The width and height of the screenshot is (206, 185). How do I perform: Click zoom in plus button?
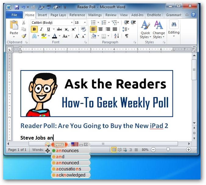[188, 150]
